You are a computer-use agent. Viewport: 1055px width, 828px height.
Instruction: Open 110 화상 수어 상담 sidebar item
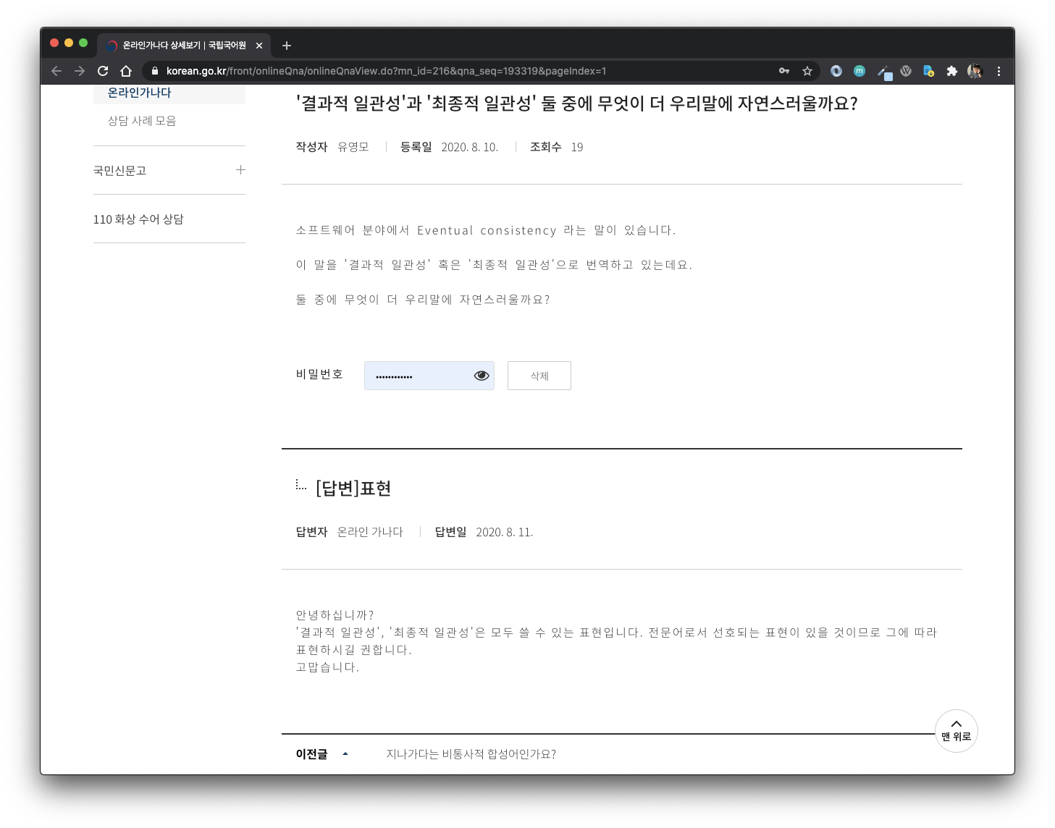[138, 219]
